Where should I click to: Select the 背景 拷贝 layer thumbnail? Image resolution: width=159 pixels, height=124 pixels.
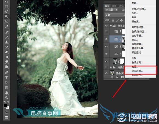coord(112,73)
